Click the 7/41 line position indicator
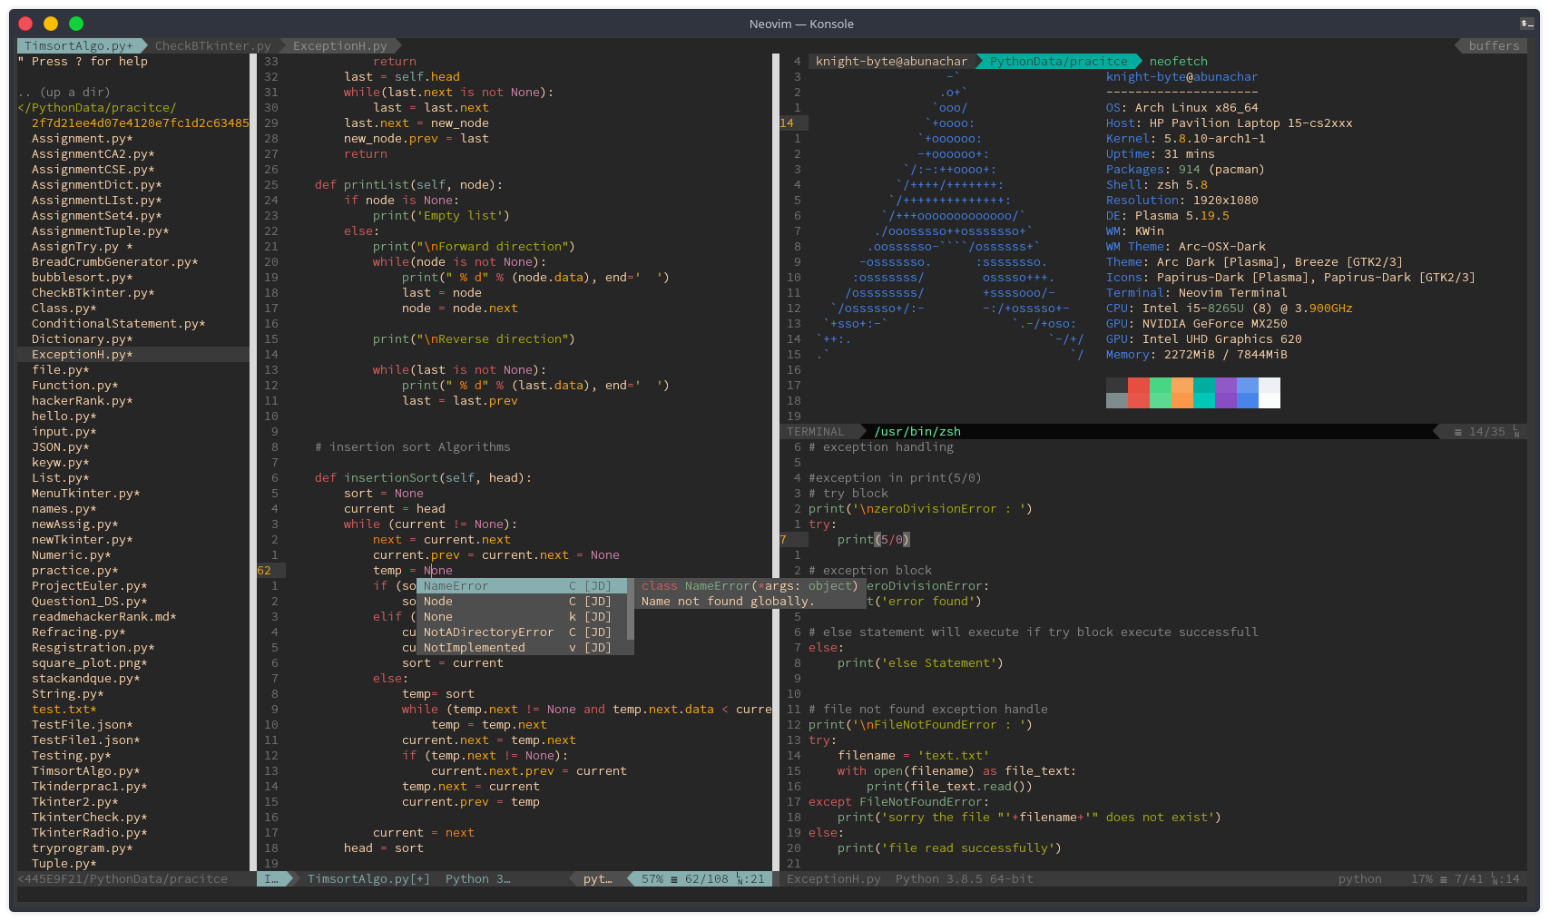Screen dimensions: 1549x921 [x=1468, y=878]
